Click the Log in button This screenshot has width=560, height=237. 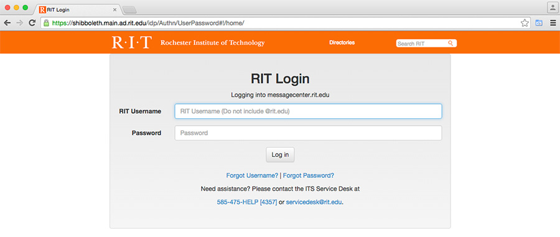280,154
